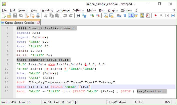
Task: Save the current file
Action: (x=15, y=15)
